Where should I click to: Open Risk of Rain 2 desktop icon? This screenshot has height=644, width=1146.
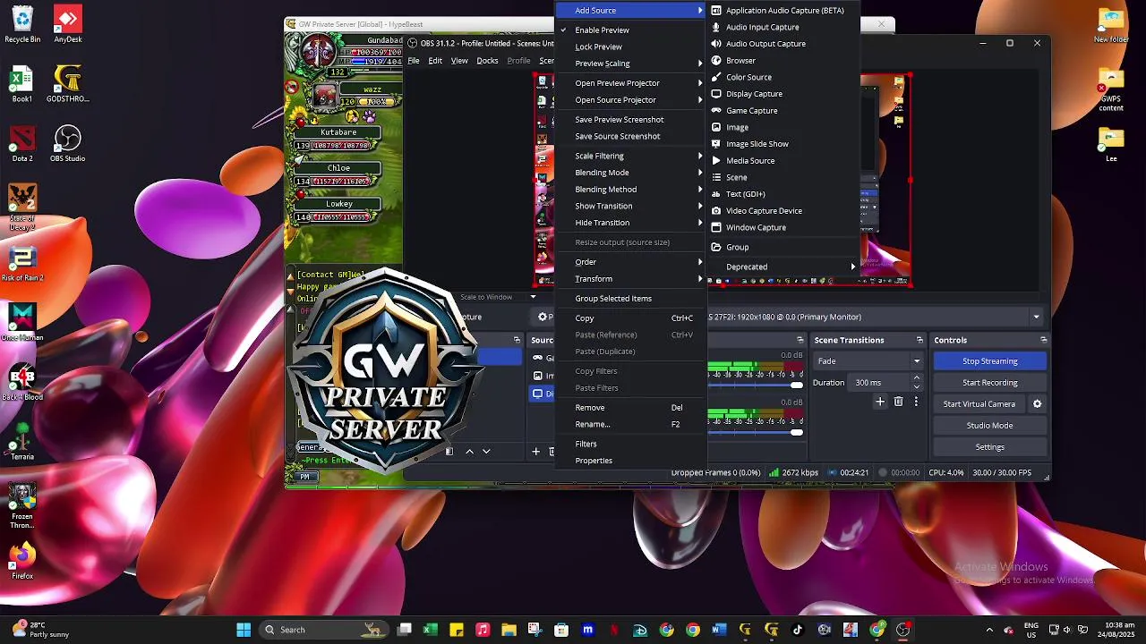(21, 263)
